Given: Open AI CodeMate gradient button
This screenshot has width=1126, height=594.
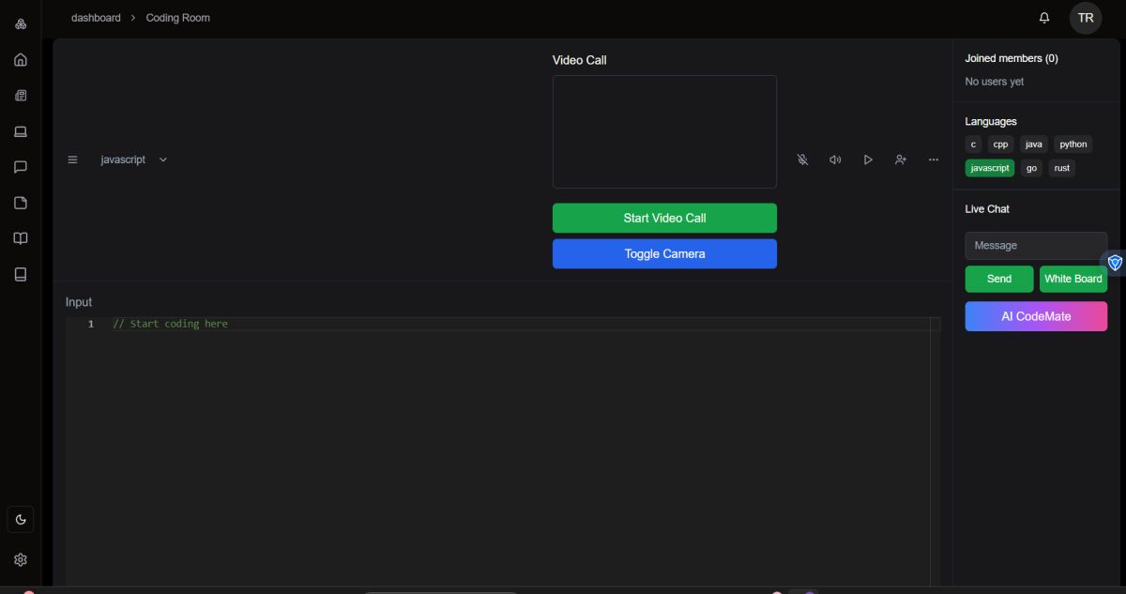Looking at the screenshot, I should [x=1036, y=316].
